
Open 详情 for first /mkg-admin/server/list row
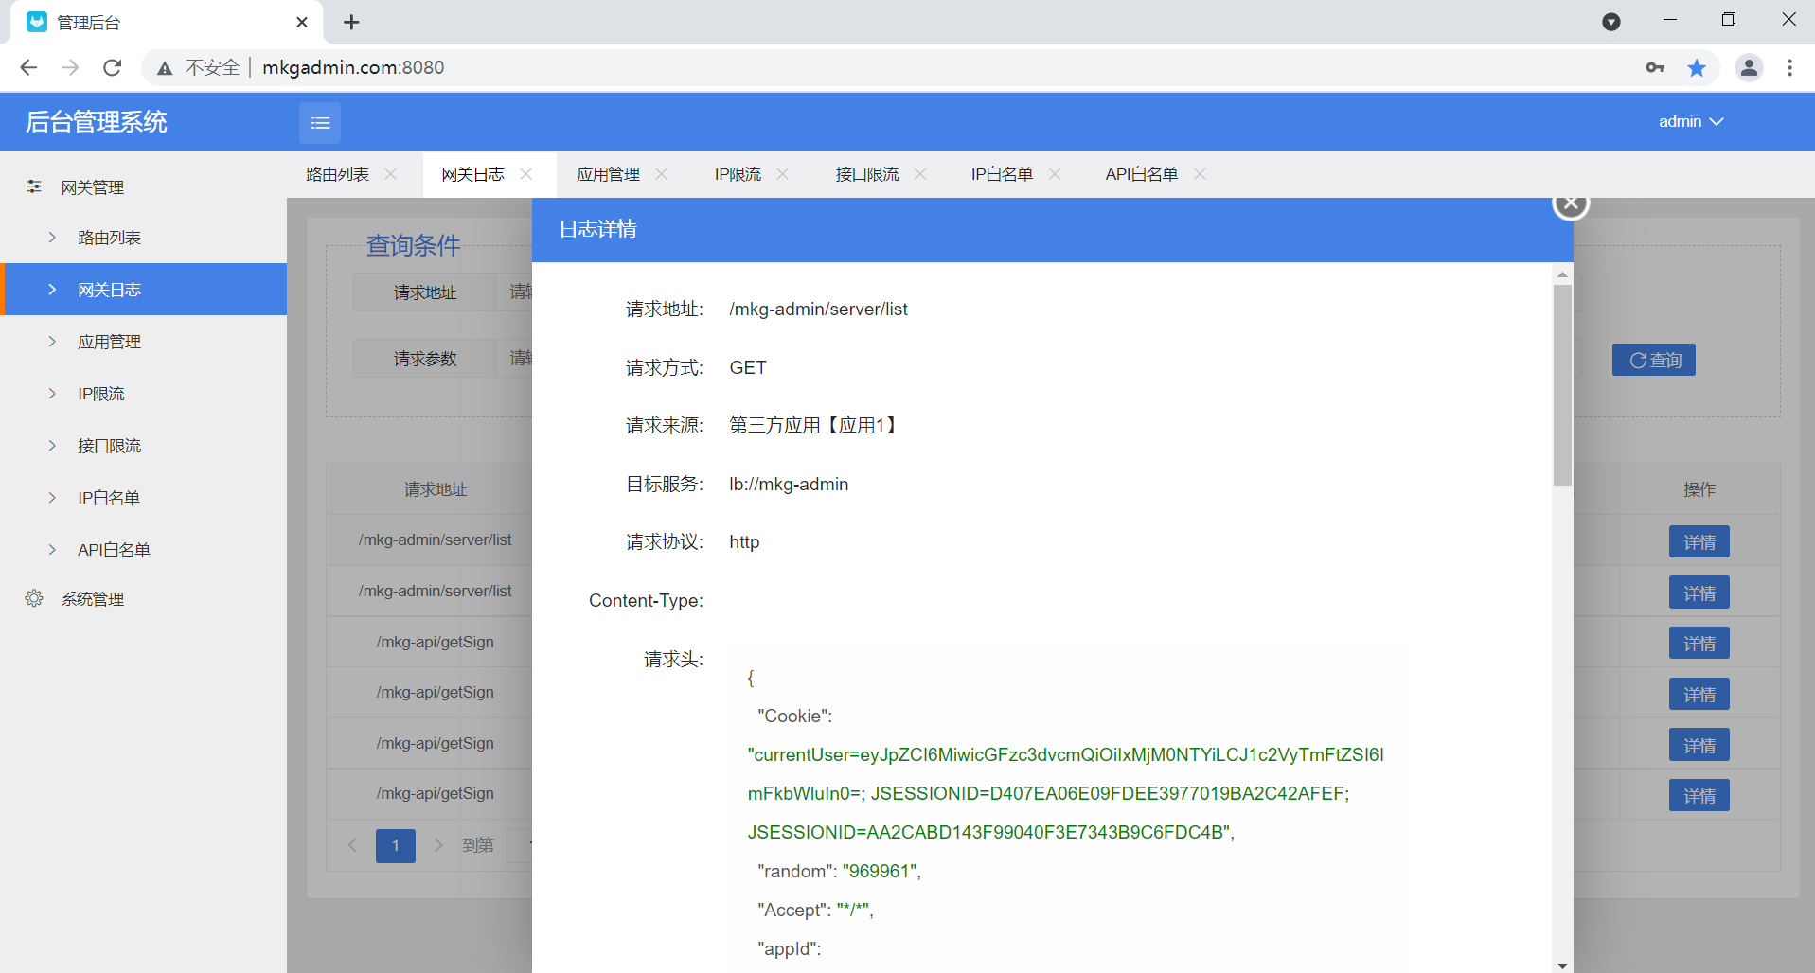[1699, 542]
